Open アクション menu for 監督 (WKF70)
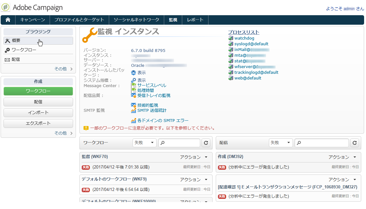This screenshot has height=209, width=366. pyautogui.click(x=194, y=157)
